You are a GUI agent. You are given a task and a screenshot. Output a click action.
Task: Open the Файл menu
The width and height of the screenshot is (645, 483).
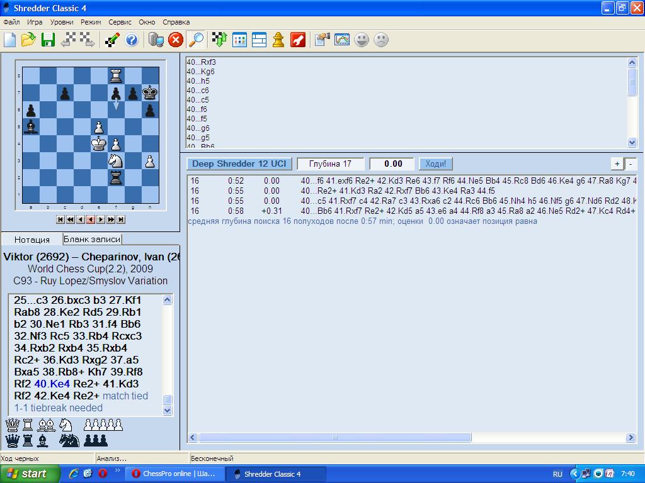(11, 22)
